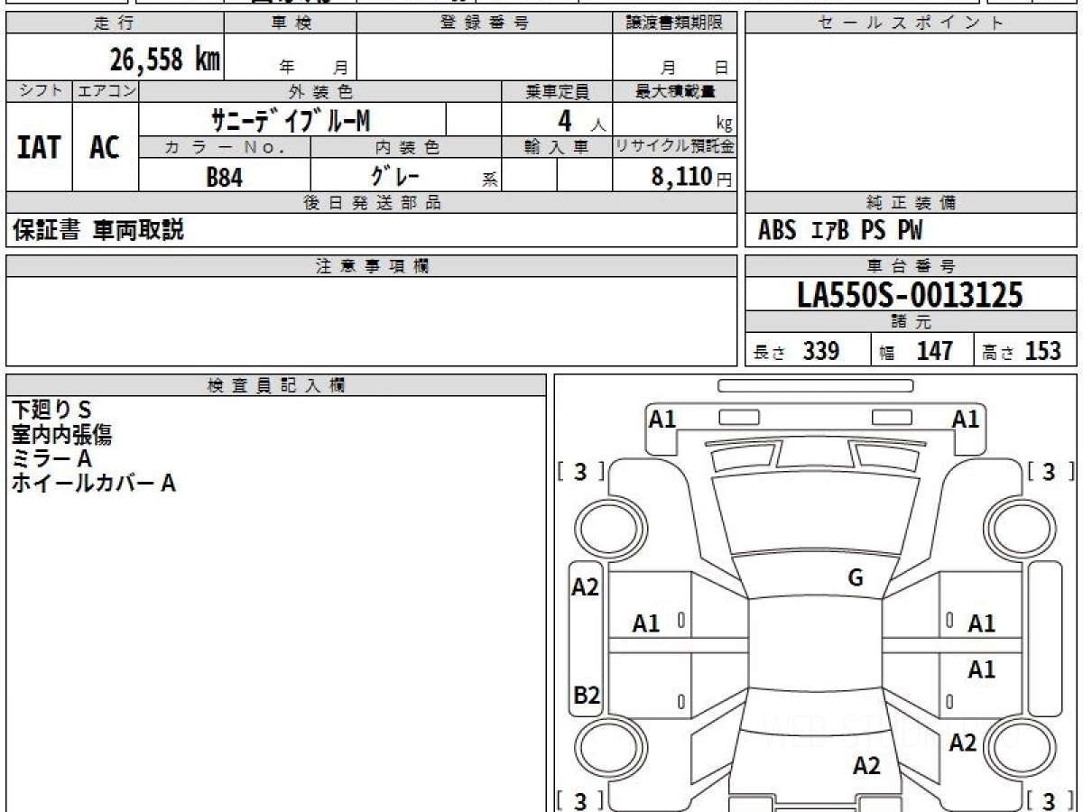Click the 車台番号 header
The image size is (1083, 812).
click(912, 266)
